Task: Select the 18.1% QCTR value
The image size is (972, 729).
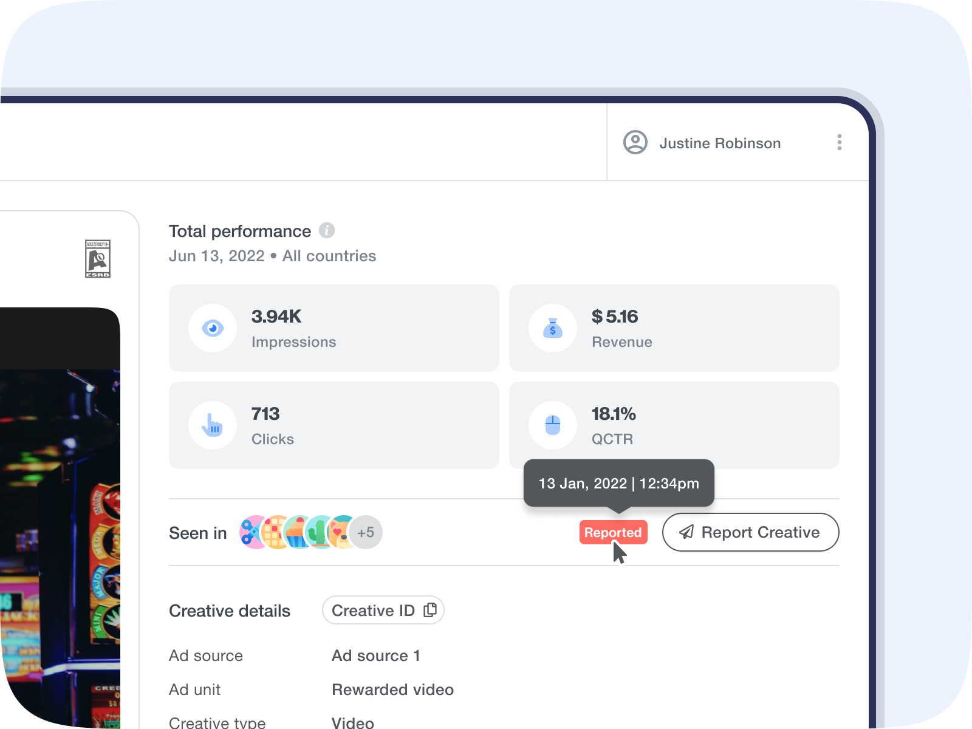Action: tap(614, 414)
